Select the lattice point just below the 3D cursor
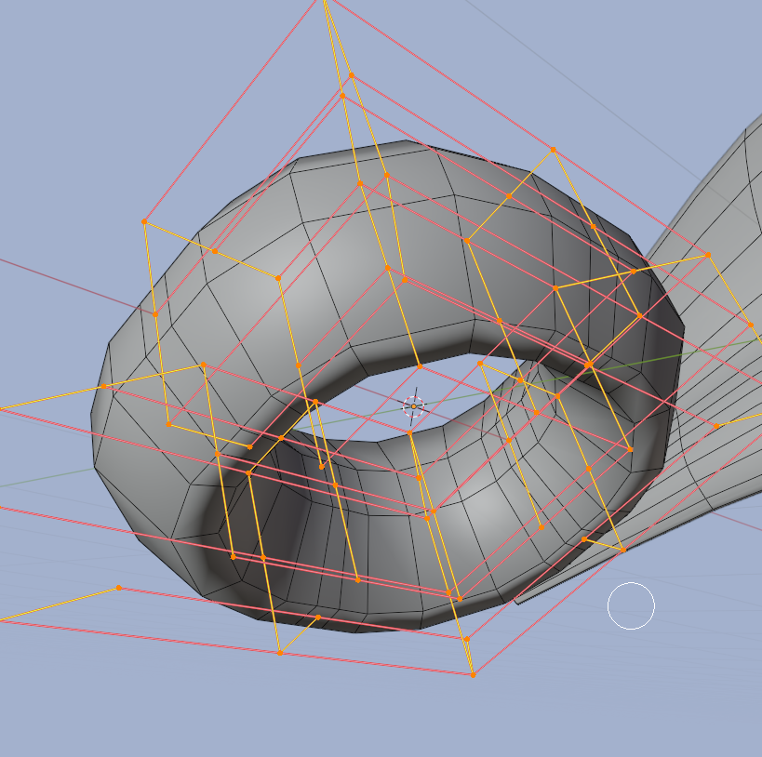 pos(409,432)
